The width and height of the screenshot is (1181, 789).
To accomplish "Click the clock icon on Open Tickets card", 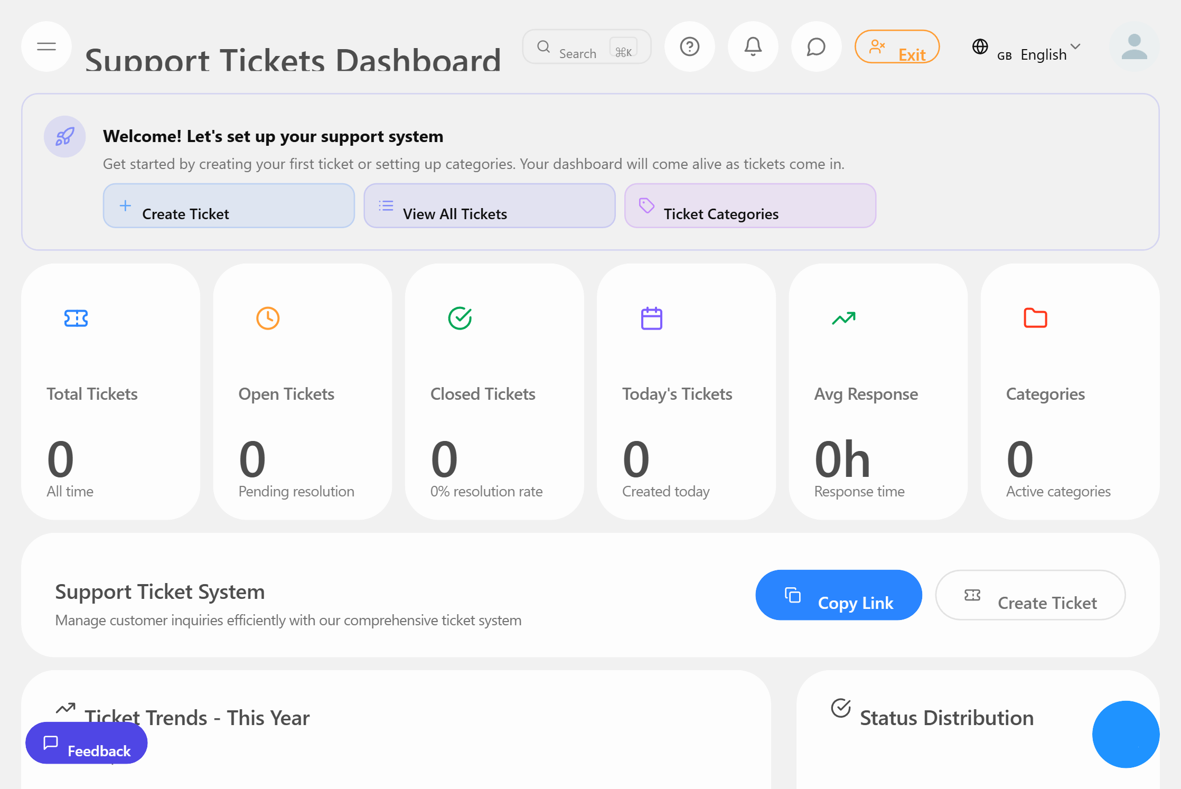I will click(267, 318).
